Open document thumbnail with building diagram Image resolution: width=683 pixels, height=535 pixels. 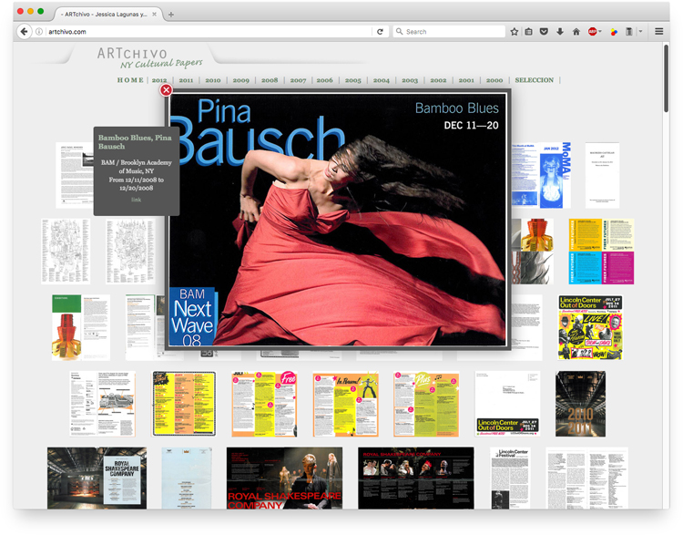[x=102, y=404]
